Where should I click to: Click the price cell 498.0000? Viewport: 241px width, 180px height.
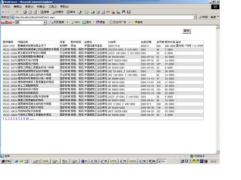(x=170, y=46)
